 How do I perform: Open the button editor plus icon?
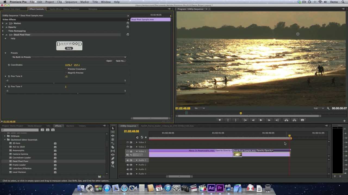click(344, 121)
